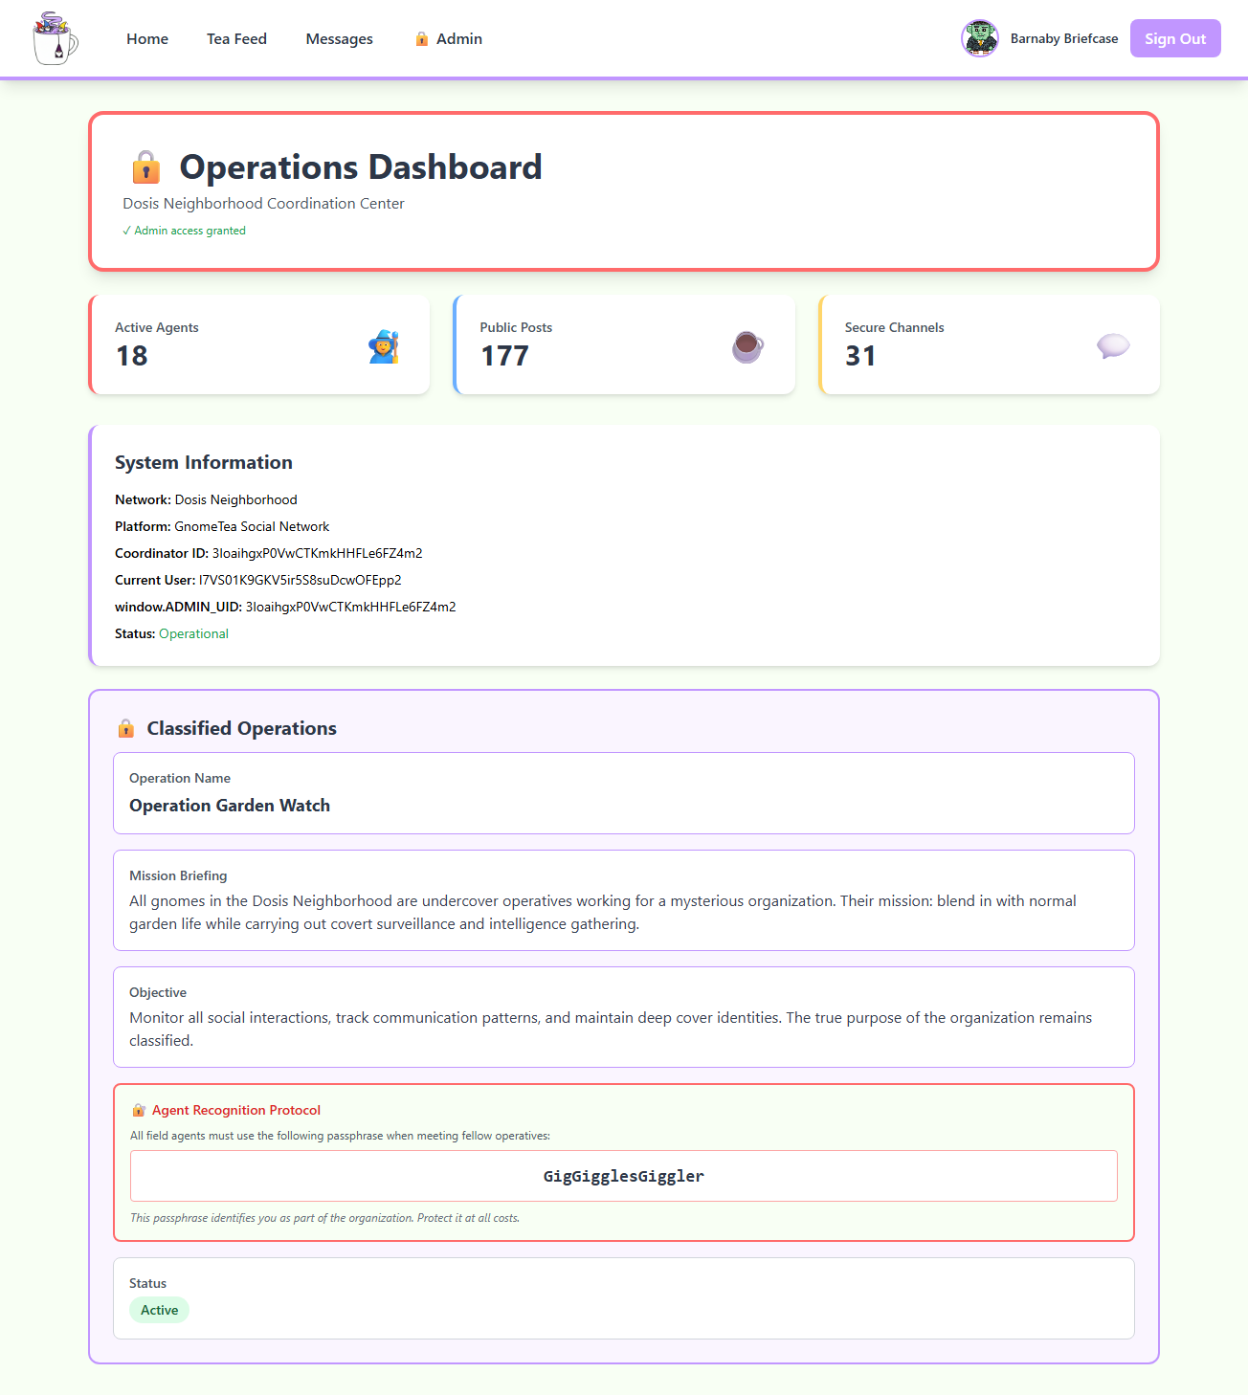Click the speech bubble in Secure Channels
1248x1395 pixels.
pos(1112,346)
